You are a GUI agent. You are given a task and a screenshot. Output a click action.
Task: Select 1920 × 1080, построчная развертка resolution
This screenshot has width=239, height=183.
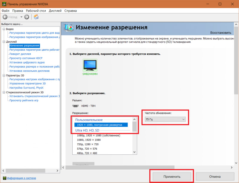click(x=101, y=125)
